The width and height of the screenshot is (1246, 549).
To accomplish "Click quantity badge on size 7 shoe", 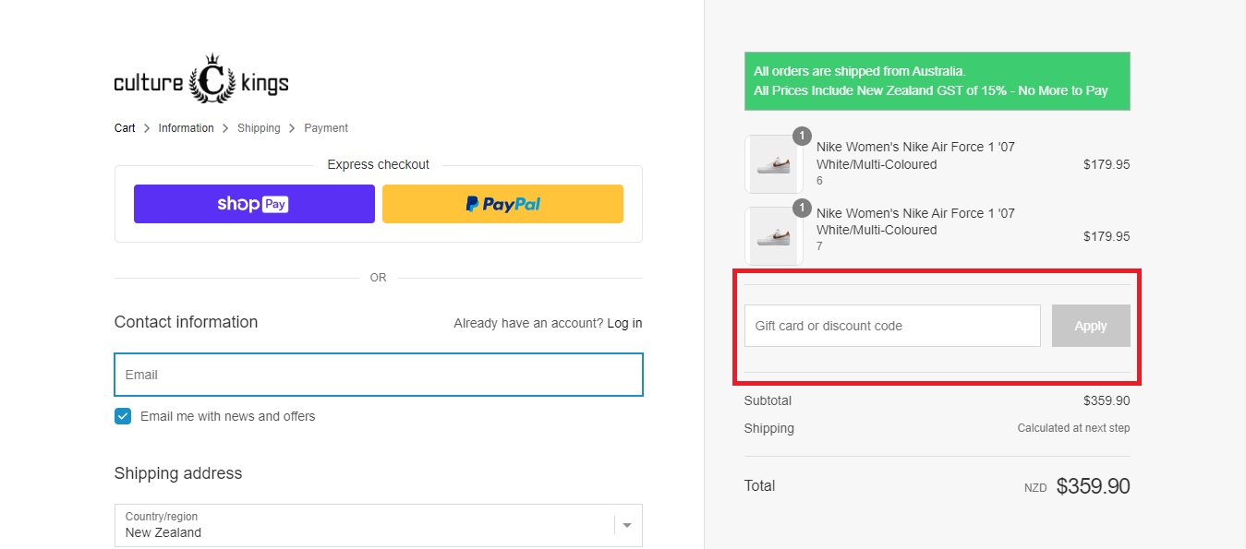I will click(802, 208).
